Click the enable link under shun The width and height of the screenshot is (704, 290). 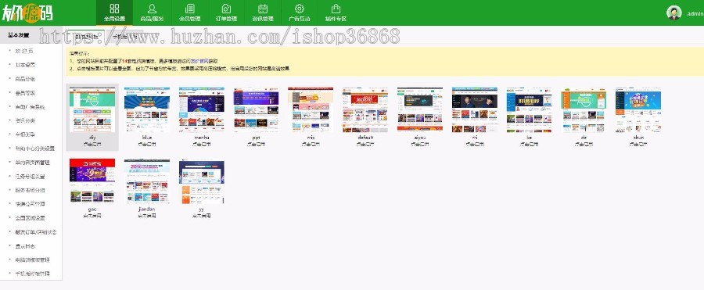638,145
